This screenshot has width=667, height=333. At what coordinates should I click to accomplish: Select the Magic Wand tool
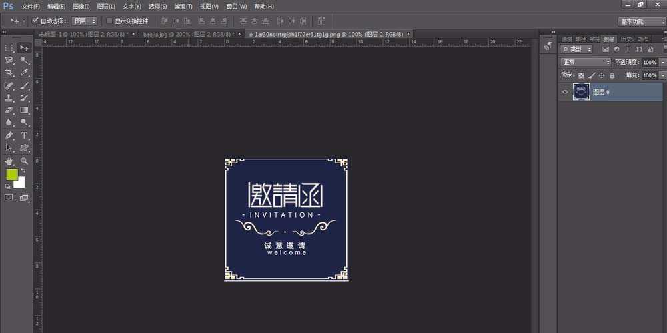25,60
